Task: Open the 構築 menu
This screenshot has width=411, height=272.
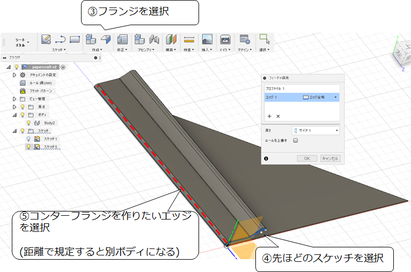Action: (x=171, y=50)
